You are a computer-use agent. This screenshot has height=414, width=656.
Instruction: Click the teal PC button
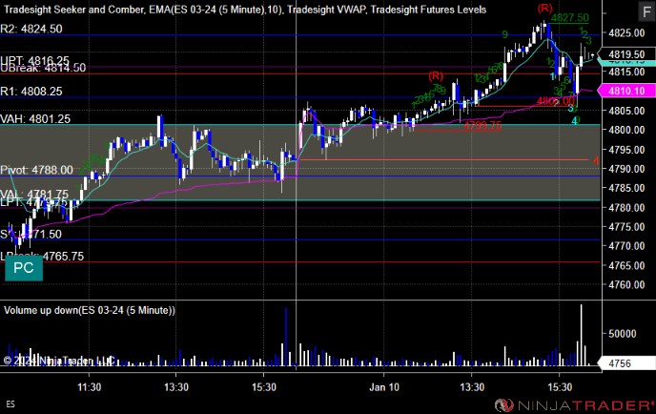pyautogui.click(x=24, y=268)
